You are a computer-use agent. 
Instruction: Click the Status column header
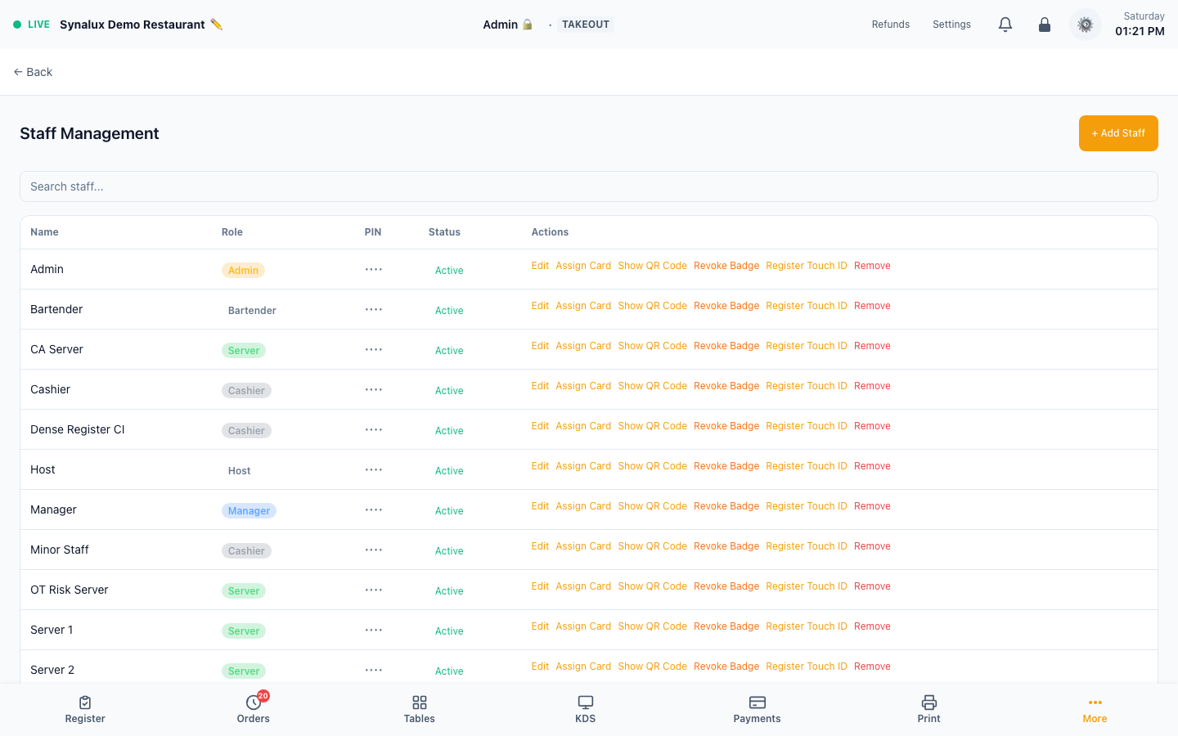[444, 232]
